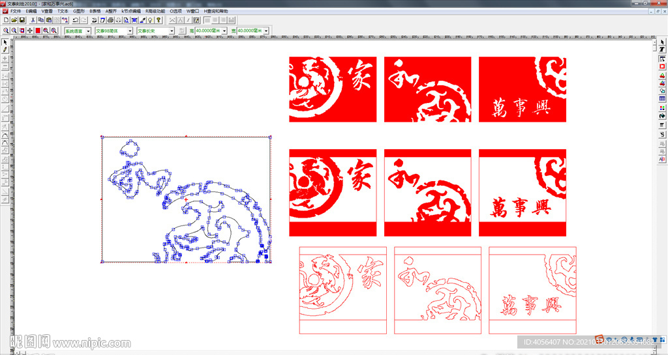Image resolution: width=668 pixels, height=355 pixels.
Task: Click the minus delete node tool
Action: coord(5,66)
